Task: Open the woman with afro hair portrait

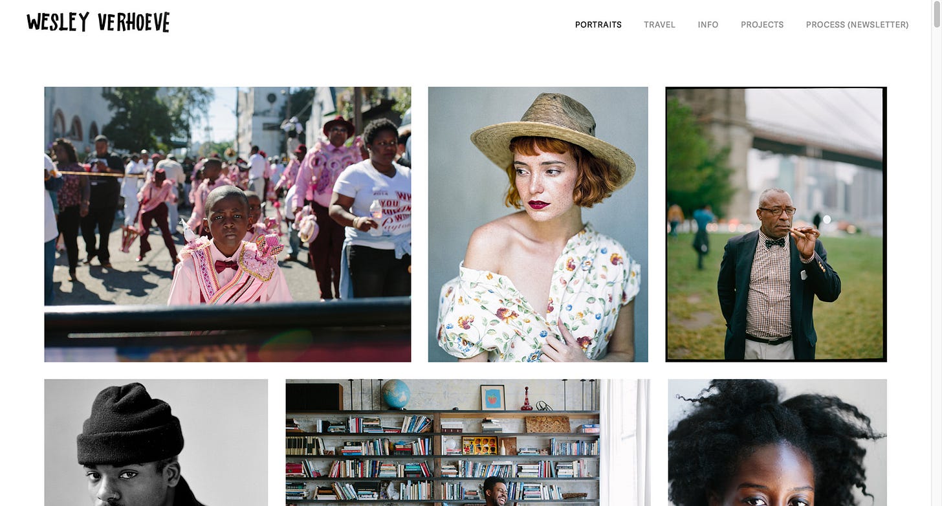Action: (x=778, y=443)
